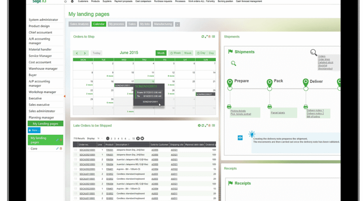Open Bill of lading link
The width and height of the screenshot is (363, 201).
313,117
